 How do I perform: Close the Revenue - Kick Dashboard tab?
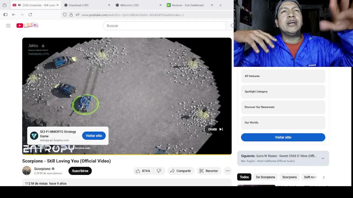coord(212,5)
